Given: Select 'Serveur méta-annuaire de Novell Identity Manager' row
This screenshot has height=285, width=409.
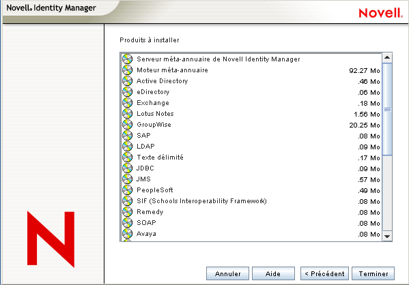Looking at the screenshot, I should [x=251, y=59].
